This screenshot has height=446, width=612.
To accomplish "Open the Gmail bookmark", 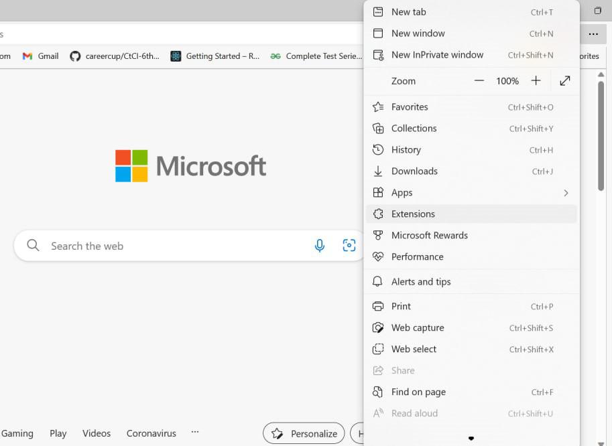I will 41,56.
